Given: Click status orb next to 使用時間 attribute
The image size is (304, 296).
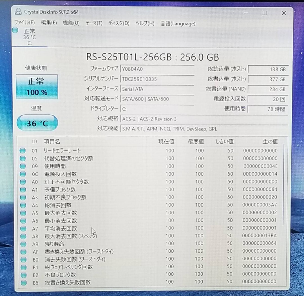Looking at the screenshot, I should 23,166.
